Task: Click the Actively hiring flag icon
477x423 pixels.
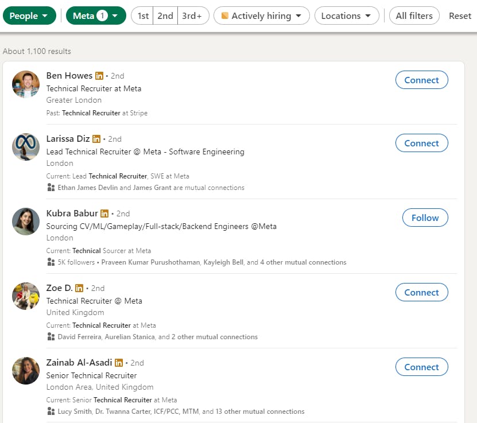Action: (225, 15)
